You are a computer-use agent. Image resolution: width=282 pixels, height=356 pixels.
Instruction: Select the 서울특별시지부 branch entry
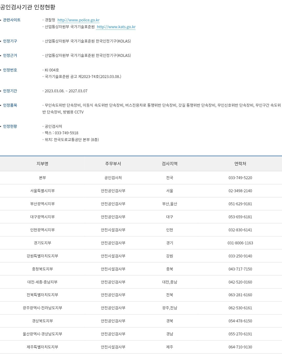pyautogui.click(x=42, y=191)
